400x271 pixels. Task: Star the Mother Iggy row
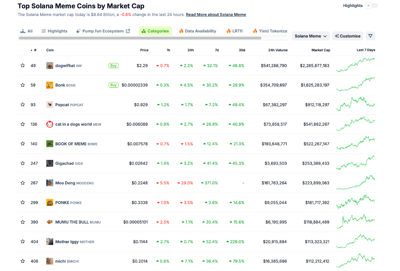(23, 242)
